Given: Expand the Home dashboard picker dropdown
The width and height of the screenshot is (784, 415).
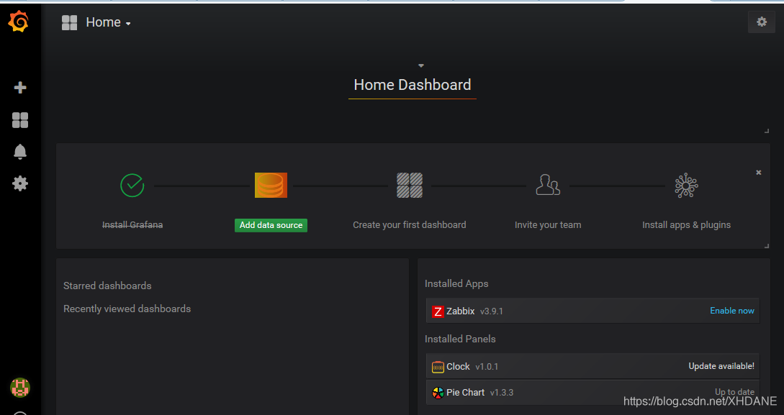Looking at the screenshot, I should pyautogui.click(x=108, y=22).
